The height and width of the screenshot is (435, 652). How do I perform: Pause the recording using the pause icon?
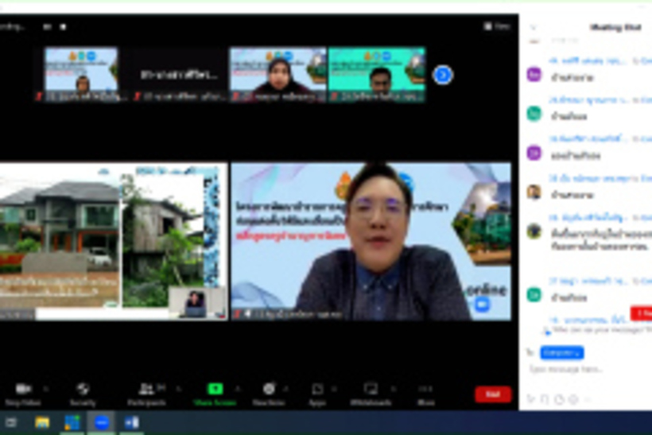pyautogui.click(x=47, y=26)
